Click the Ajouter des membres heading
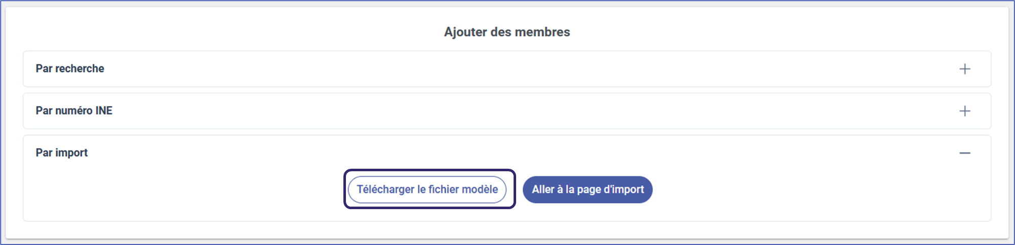1015x245 pixels. (507, 32)
